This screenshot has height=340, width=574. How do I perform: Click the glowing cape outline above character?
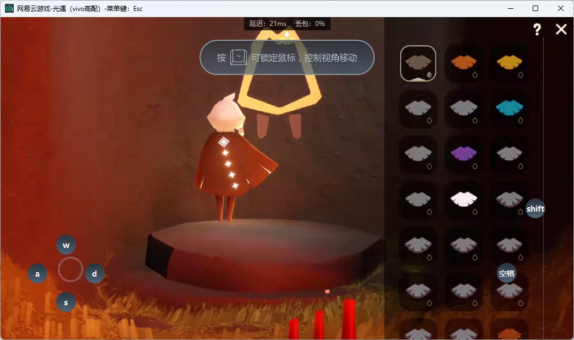point(280,72)
